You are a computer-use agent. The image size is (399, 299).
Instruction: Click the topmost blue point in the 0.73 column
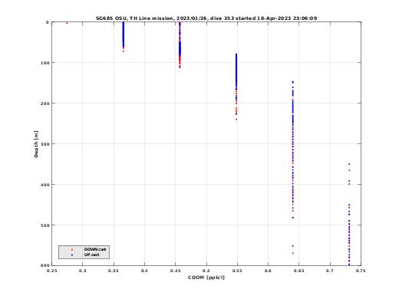point(349,164)
